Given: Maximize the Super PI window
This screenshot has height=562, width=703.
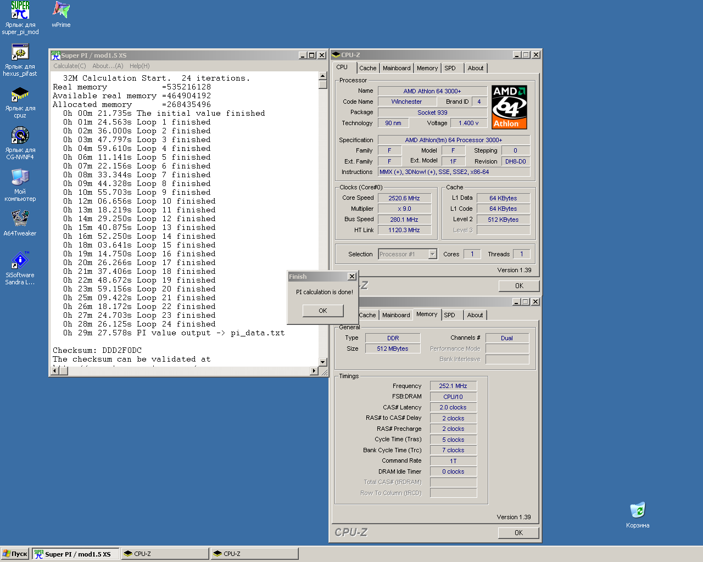Looking at the screenshot, I should pos(311,55).
